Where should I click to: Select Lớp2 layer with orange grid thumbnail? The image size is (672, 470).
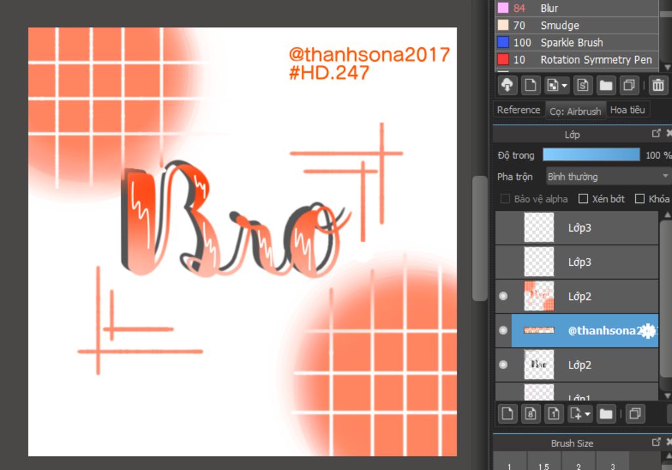[577, 296]
